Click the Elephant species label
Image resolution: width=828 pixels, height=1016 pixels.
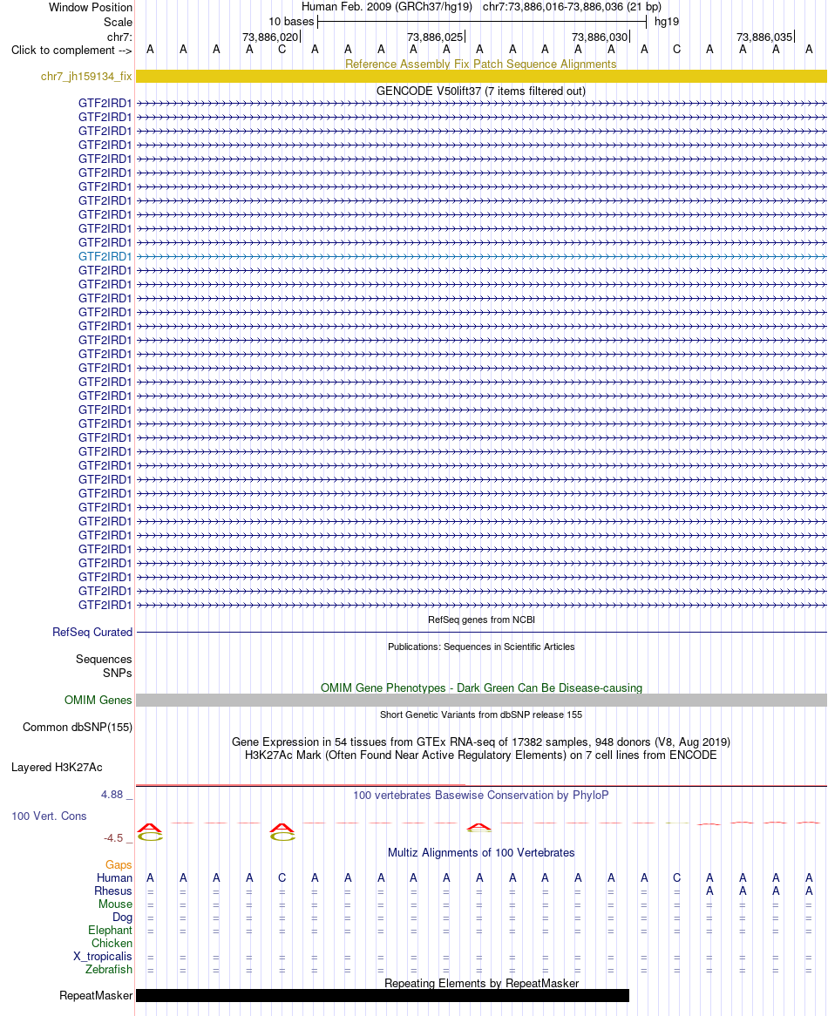point(110,931)
